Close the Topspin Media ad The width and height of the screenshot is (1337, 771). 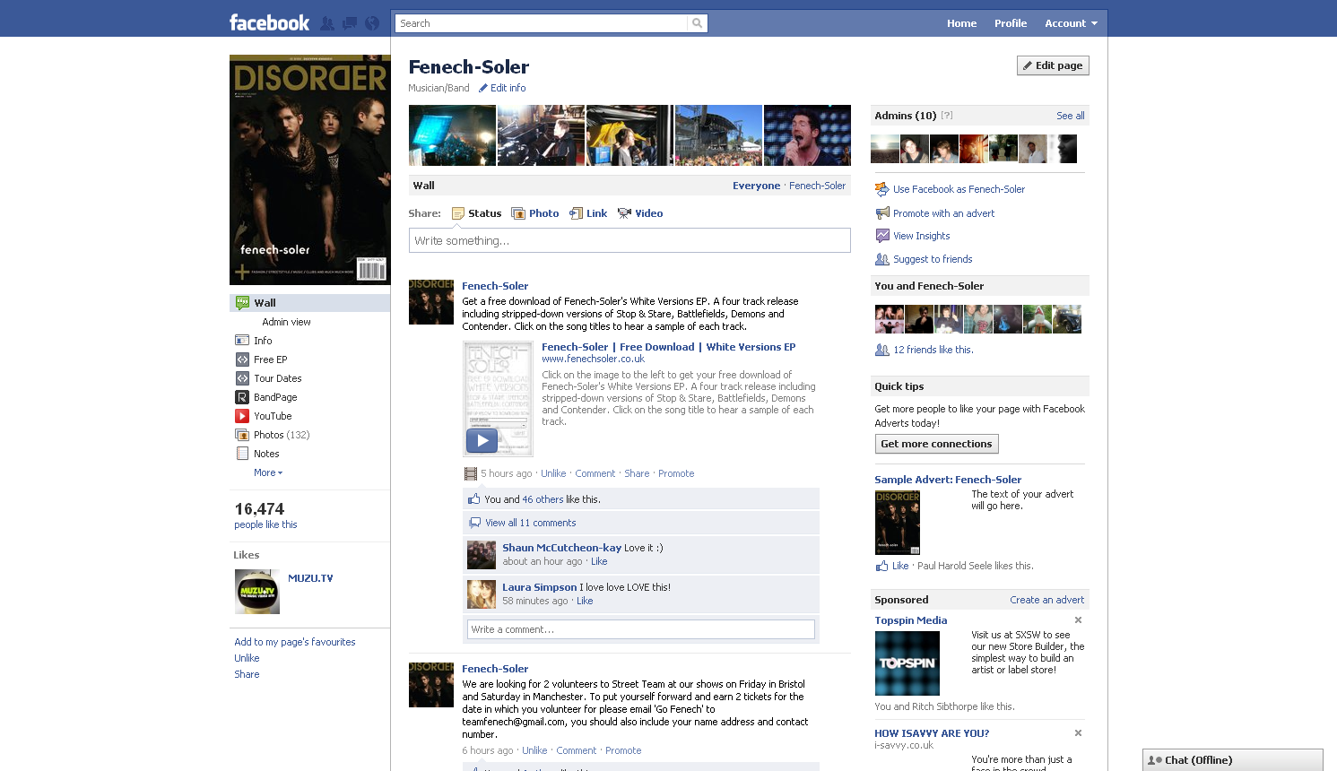[x=1078, y=620]
